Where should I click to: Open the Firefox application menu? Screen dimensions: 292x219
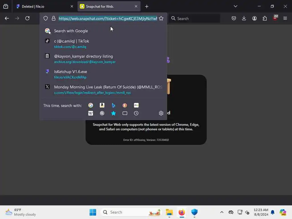pos(285,18)
